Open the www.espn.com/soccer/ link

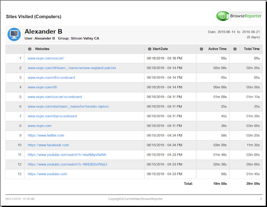(46, 58)
